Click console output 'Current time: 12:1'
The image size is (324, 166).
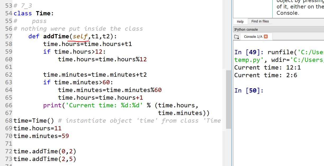(x=267, y=68)
